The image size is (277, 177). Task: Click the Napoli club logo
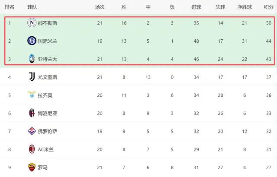[x=32, y=23]
